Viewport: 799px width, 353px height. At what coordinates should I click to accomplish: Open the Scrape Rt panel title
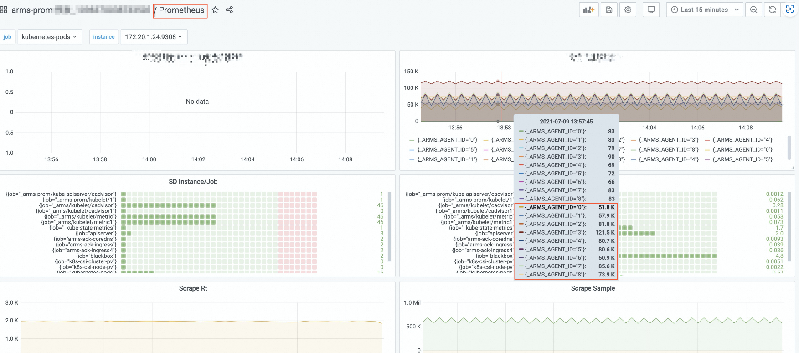click(193, 288)
